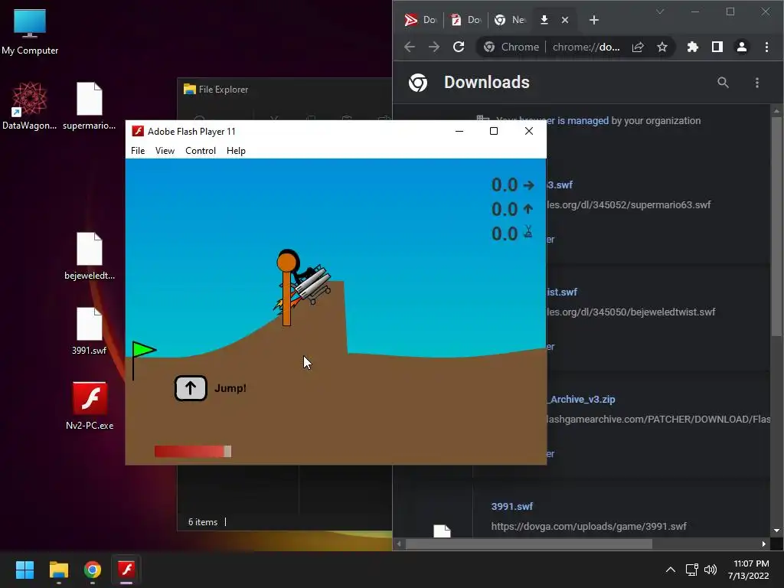Reload the Chrome page
Viewport: 784px width, 588px height.
pos(459,47)
